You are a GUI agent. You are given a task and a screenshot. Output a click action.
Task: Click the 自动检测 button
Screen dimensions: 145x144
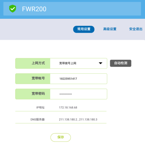[x=121, y=63]
